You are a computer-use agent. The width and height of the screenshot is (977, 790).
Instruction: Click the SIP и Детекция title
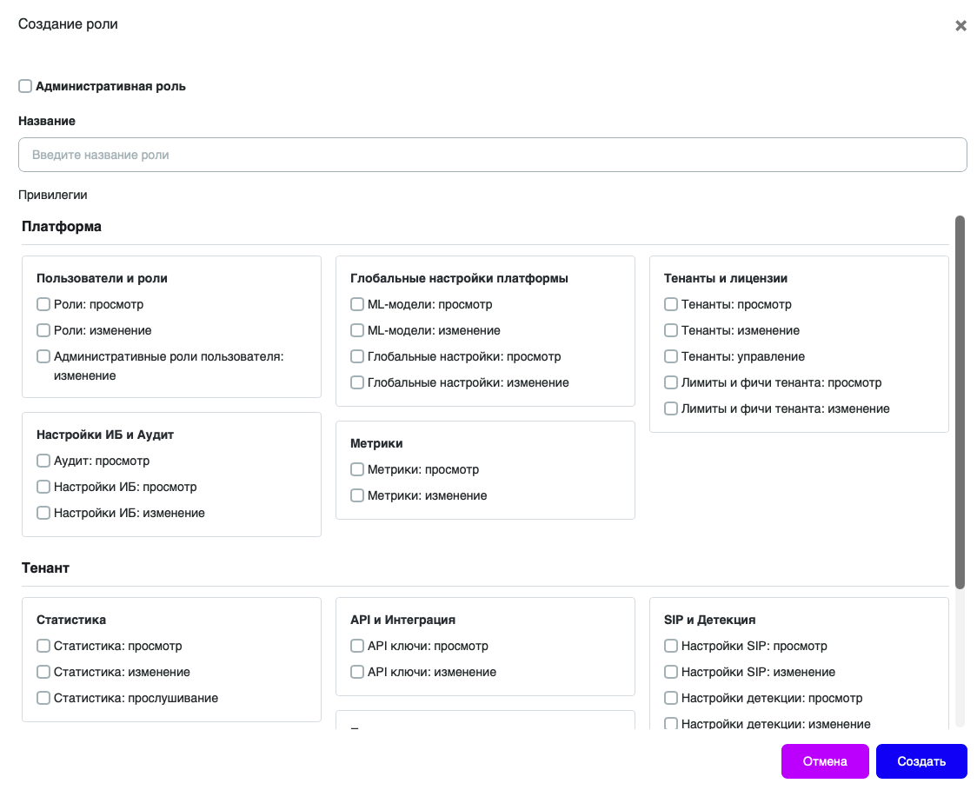point(709,620)
